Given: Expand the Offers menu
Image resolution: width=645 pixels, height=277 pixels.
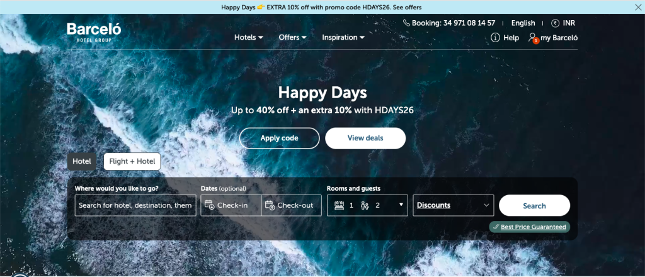Looking at the screenshot, I should (x=292, y=37).
